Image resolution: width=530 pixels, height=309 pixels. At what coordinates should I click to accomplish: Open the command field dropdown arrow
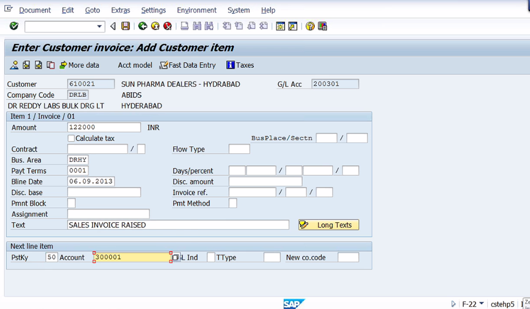pyautogui.click(x=99, y=26)
